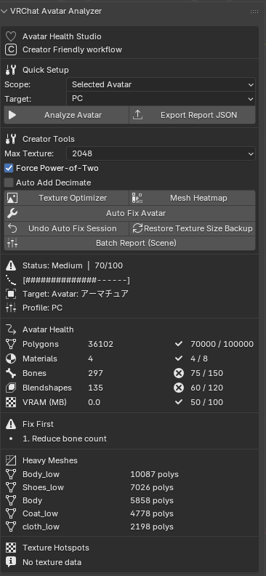Click the Analyze Avatar button

pos(66,115)
